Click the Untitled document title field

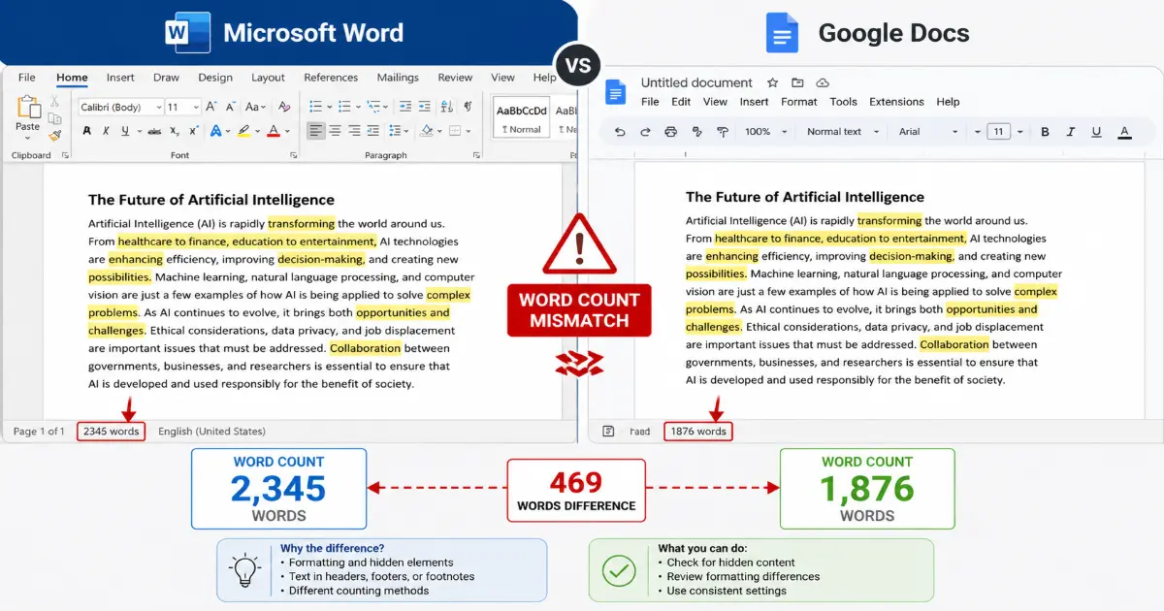(696, 82)
